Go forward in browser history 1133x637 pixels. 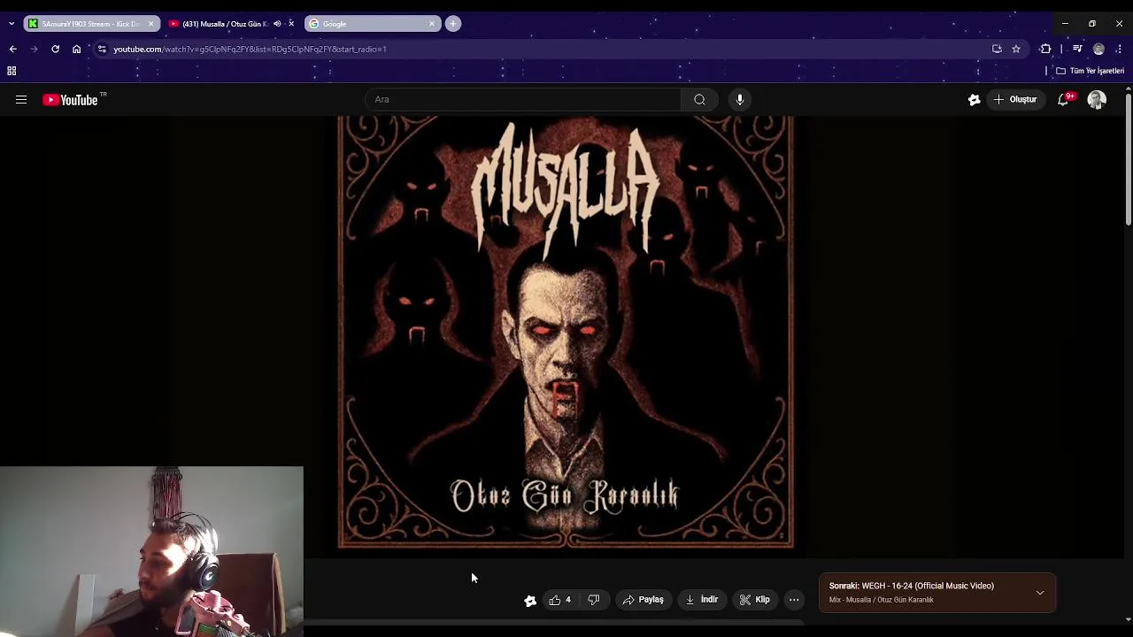pyautogui.click(x=34, y=50)
